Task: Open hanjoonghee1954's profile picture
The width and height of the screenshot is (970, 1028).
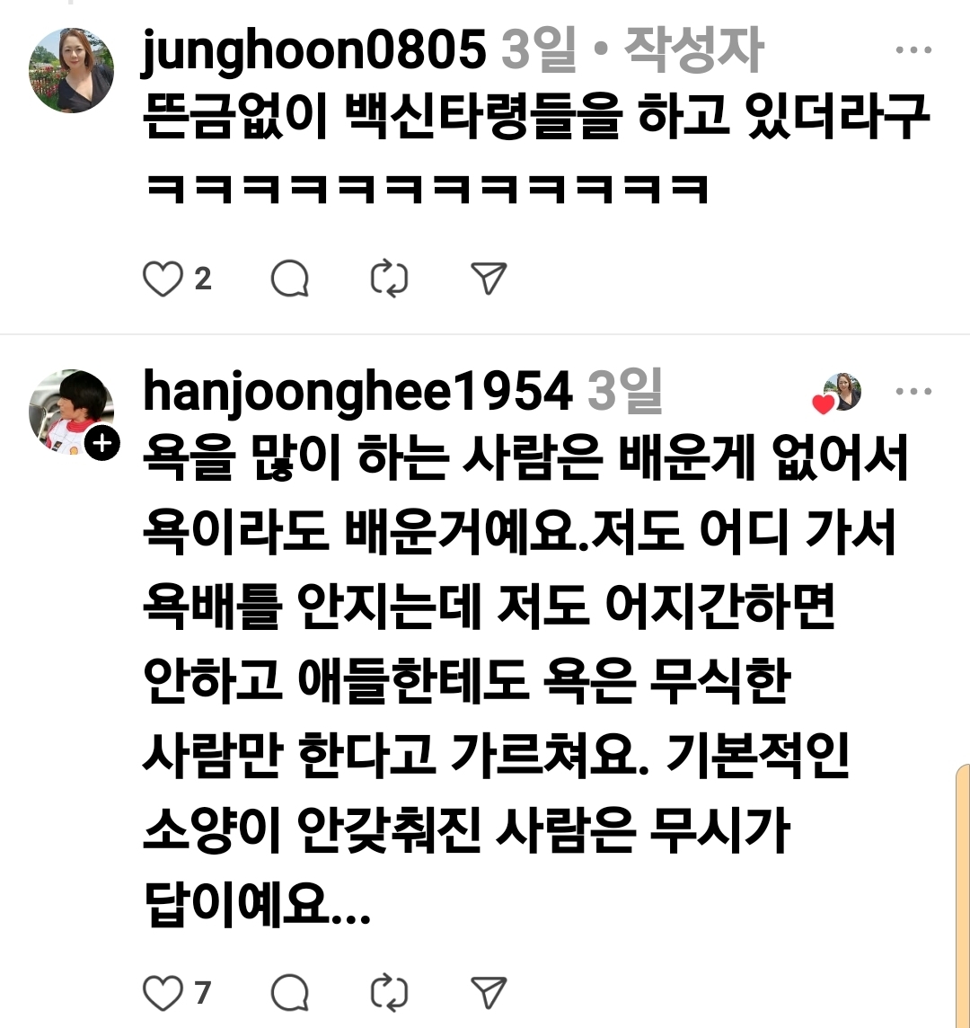Action: pyautogui.click(x=72, y=412)
